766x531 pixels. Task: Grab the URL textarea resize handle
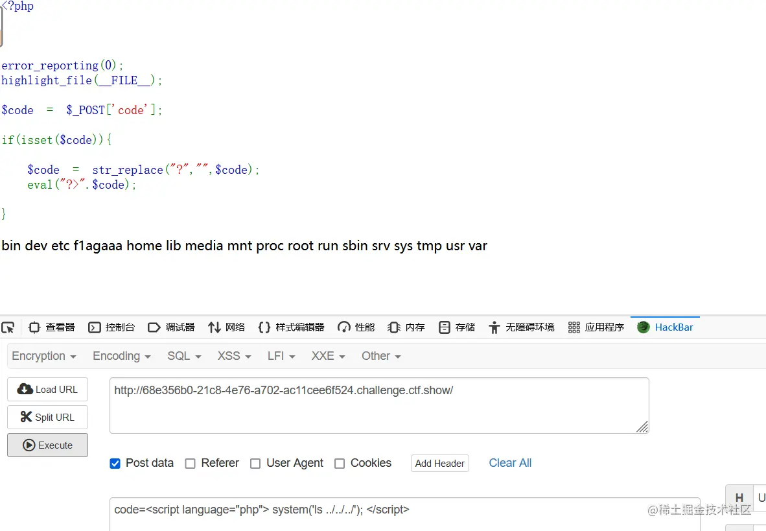coord(642,427)
